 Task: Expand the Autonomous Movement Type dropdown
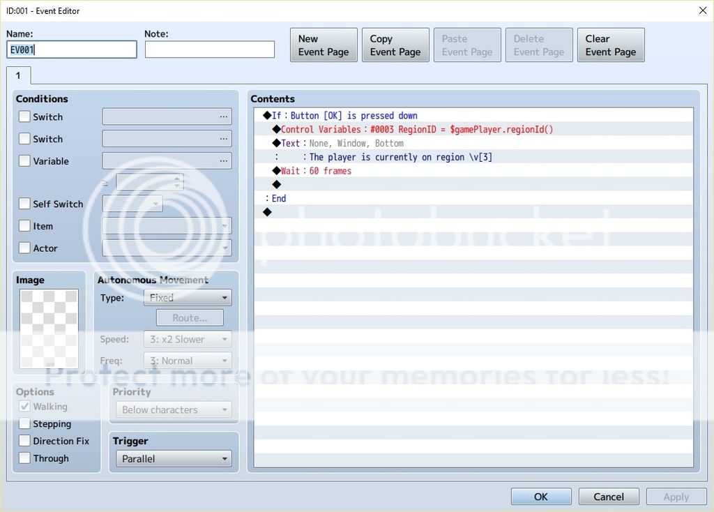[187, 298]
